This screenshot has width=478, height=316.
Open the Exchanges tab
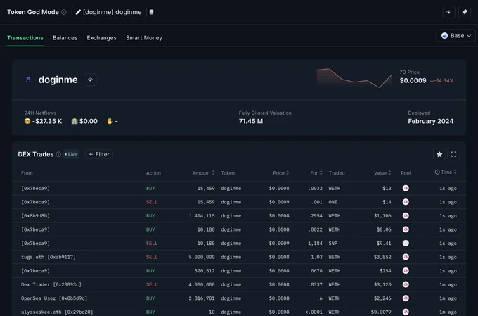[x=101, y=38]
